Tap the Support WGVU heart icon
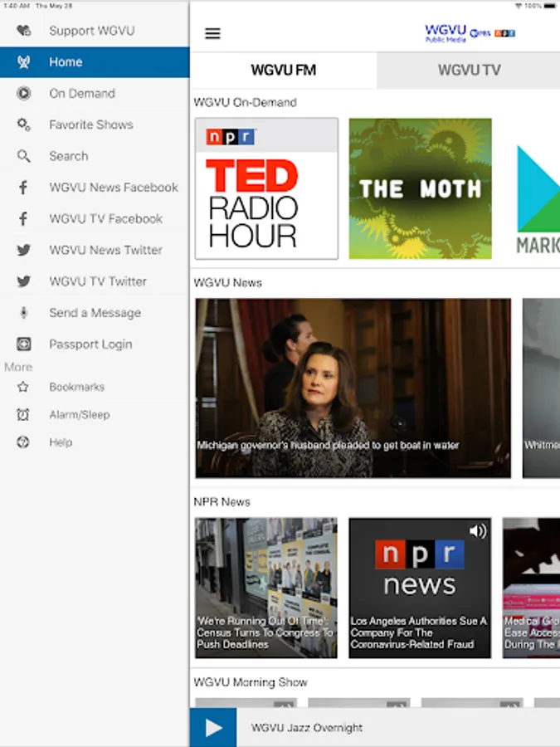Viewport: 560px width, 747px height. point(23,31)
